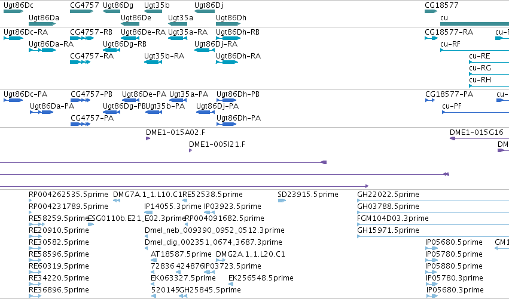Select the DME1-015G16 feature label
The width and height of the screenshot is (509, 299).
[477, 132]
